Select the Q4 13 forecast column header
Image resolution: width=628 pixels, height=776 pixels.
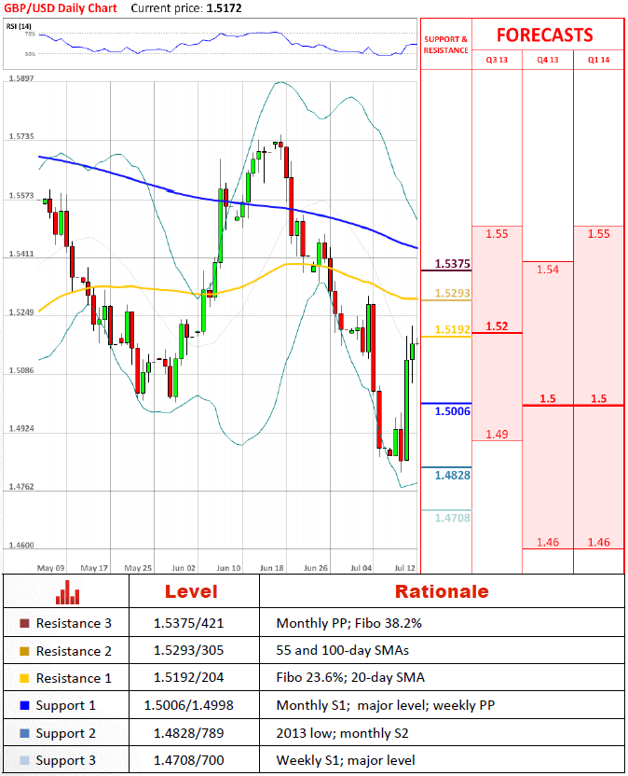pos(547,60)
